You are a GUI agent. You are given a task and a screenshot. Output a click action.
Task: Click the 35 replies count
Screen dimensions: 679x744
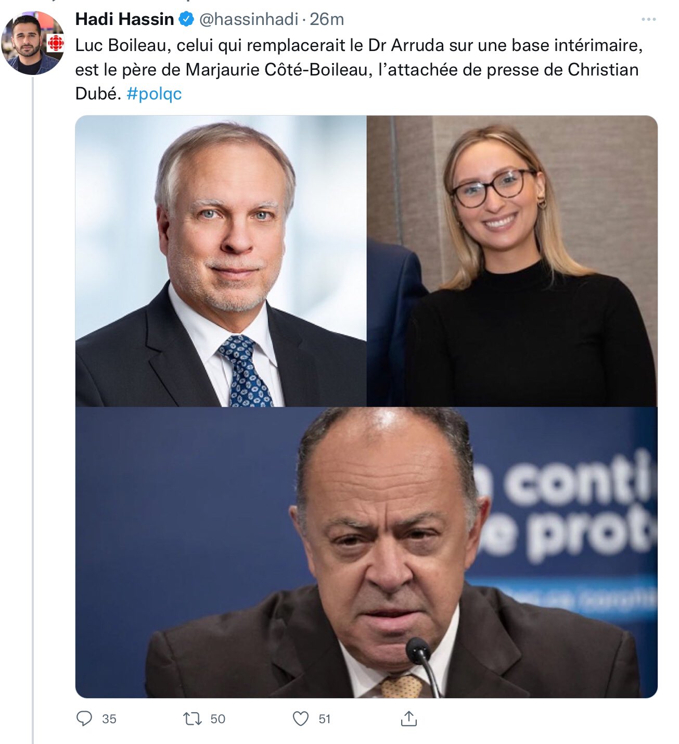109,719
